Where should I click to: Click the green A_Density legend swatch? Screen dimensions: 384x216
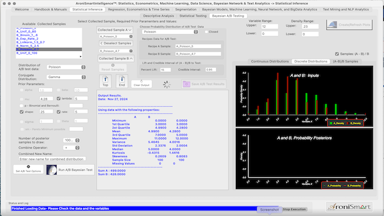(x=331, y=123)
